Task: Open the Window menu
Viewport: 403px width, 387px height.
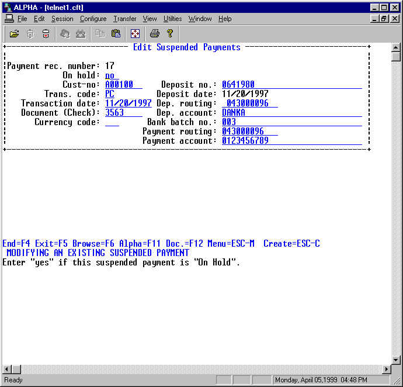Action: pos(200,19)
